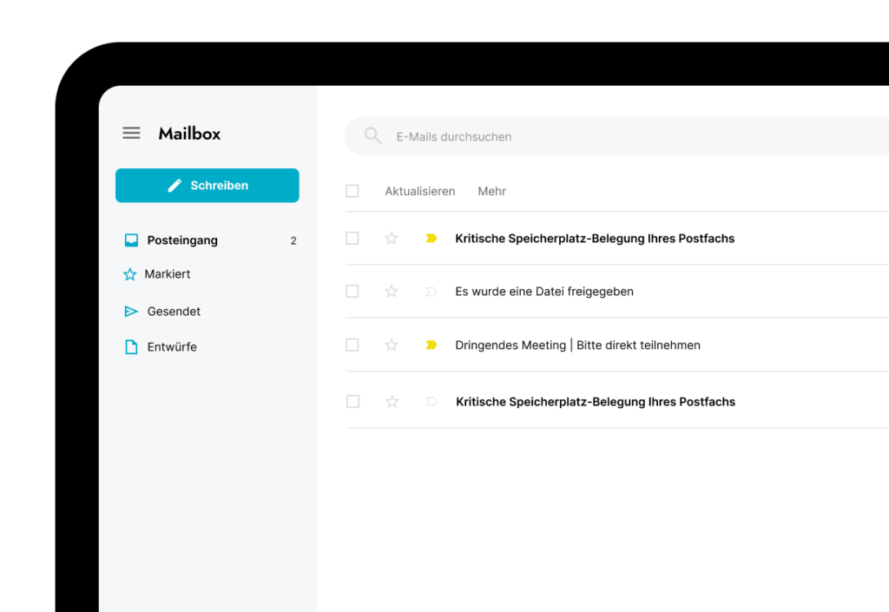Viewport: 889px width, 612px height.
Task: Toggle yellow importance marker on Dringendes Meeting email
Action: pyautogui.click(x=431, y=345)
